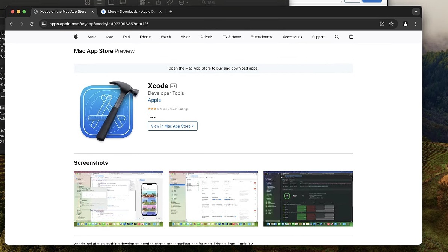Open the dark-themed third Xcode screenshot
Screen dimensions: 448x252
308,199
